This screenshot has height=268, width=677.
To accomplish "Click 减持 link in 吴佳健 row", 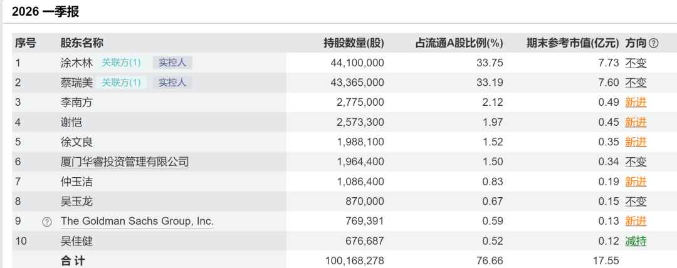I will click(636, 241).
